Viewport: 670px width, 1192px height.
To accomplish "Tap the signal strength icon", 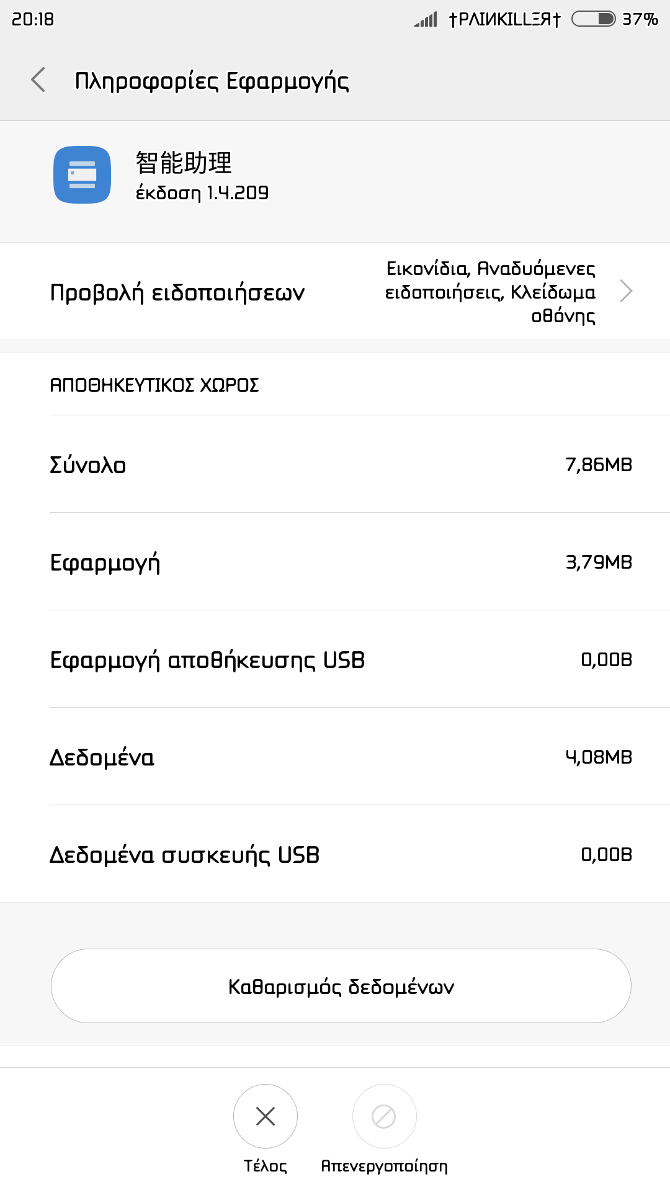I will coord(426,19).
